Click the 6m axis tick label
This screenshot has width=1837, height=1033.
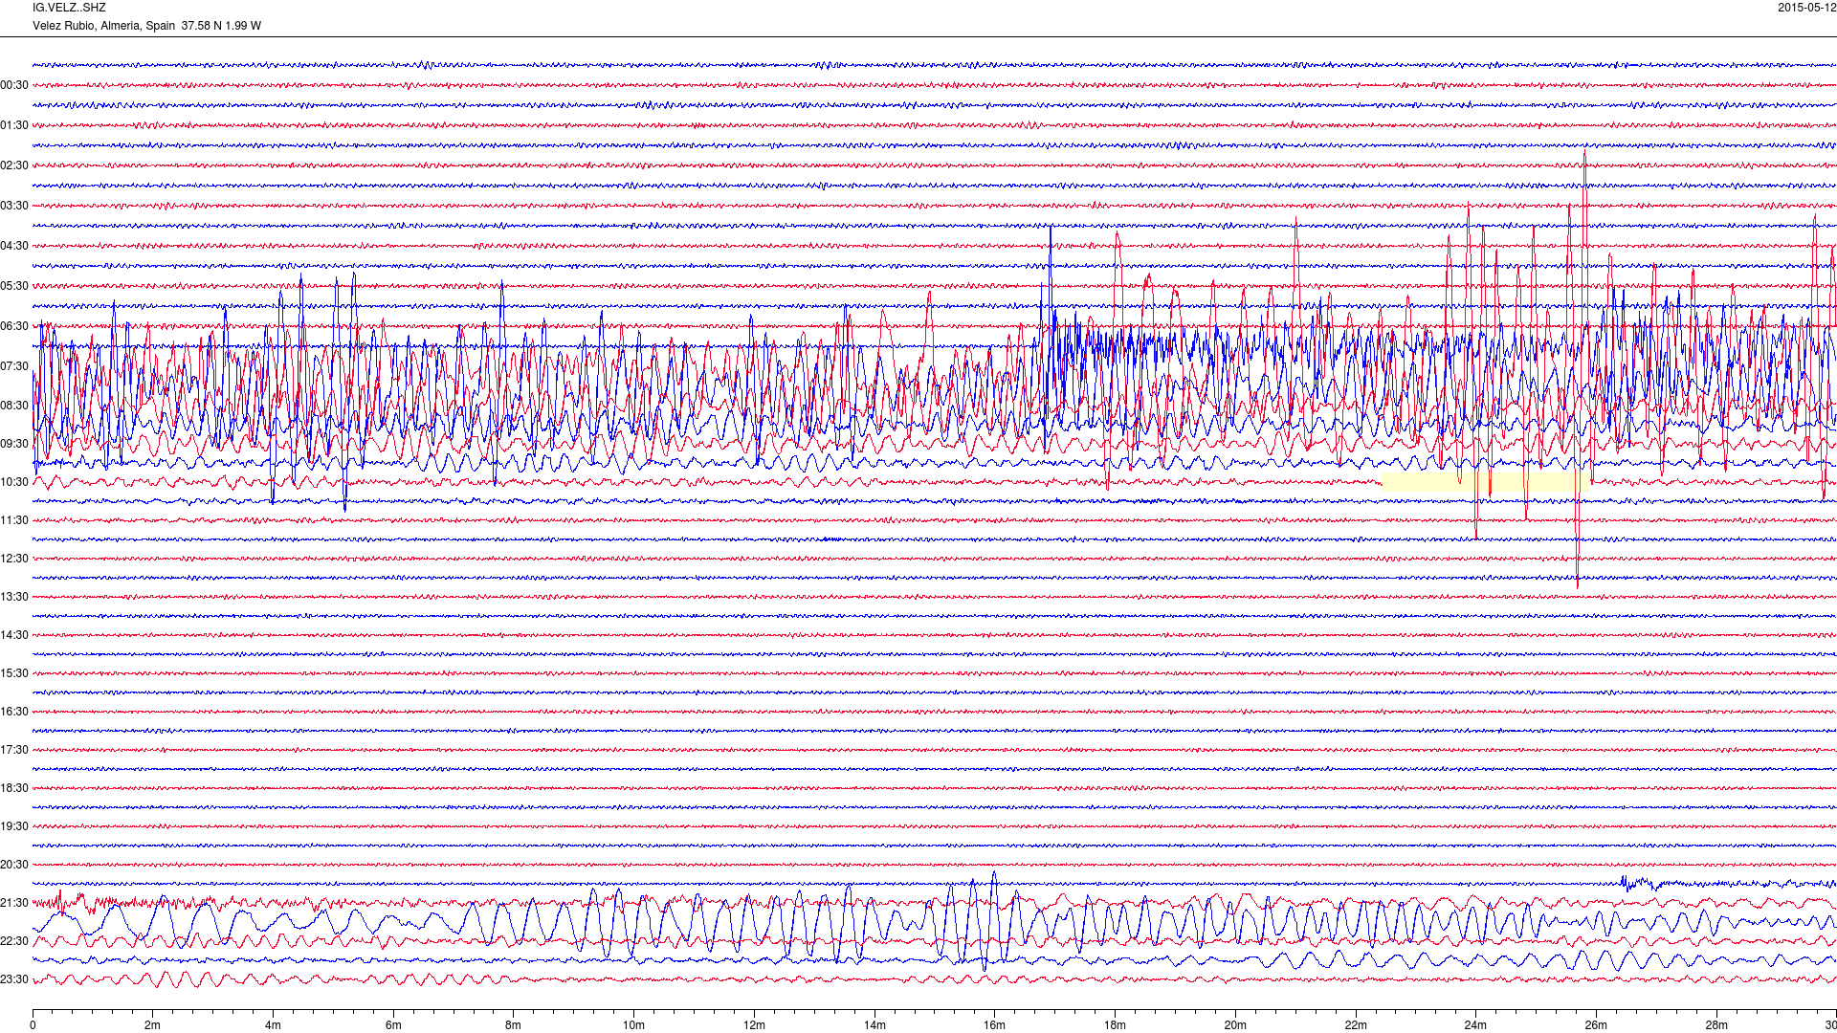(393, 1025)
